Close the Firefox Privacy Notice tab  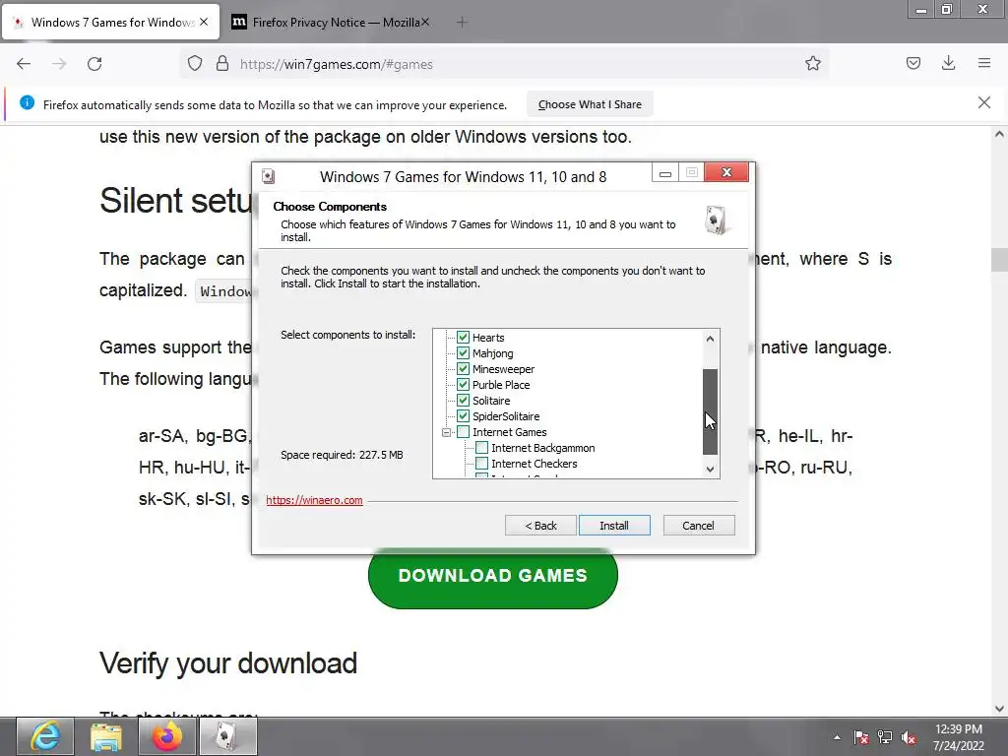425,22
